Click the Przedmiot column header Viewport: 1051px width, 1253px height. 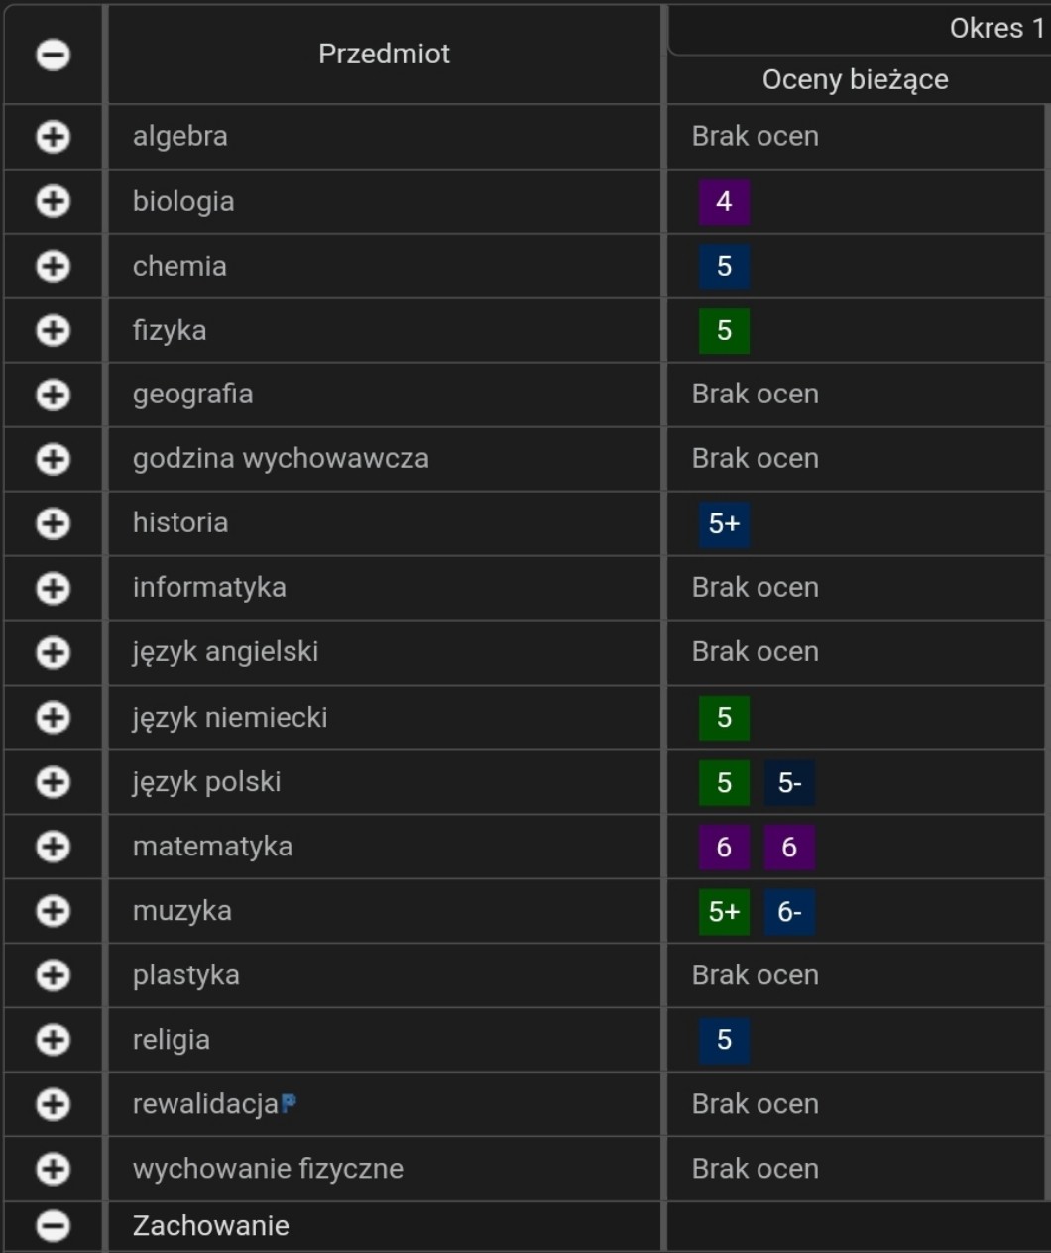(x=384, y=54)
